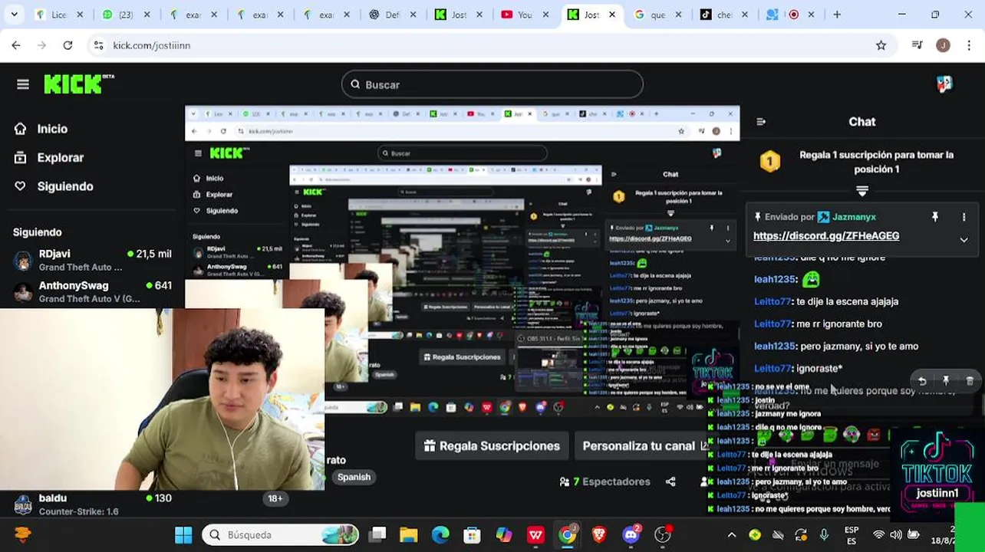985x552 pixels.
Task: Open File Explorer from the taskbar
Action: point(408,534)
